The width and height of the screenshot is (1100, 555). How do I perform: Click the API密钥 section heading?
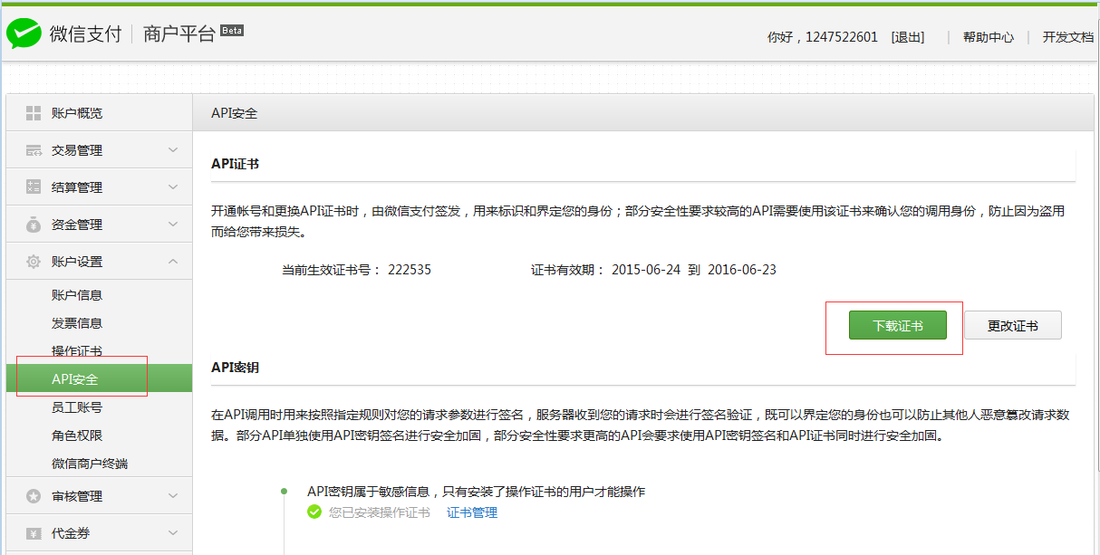click(x=236, y=368)
